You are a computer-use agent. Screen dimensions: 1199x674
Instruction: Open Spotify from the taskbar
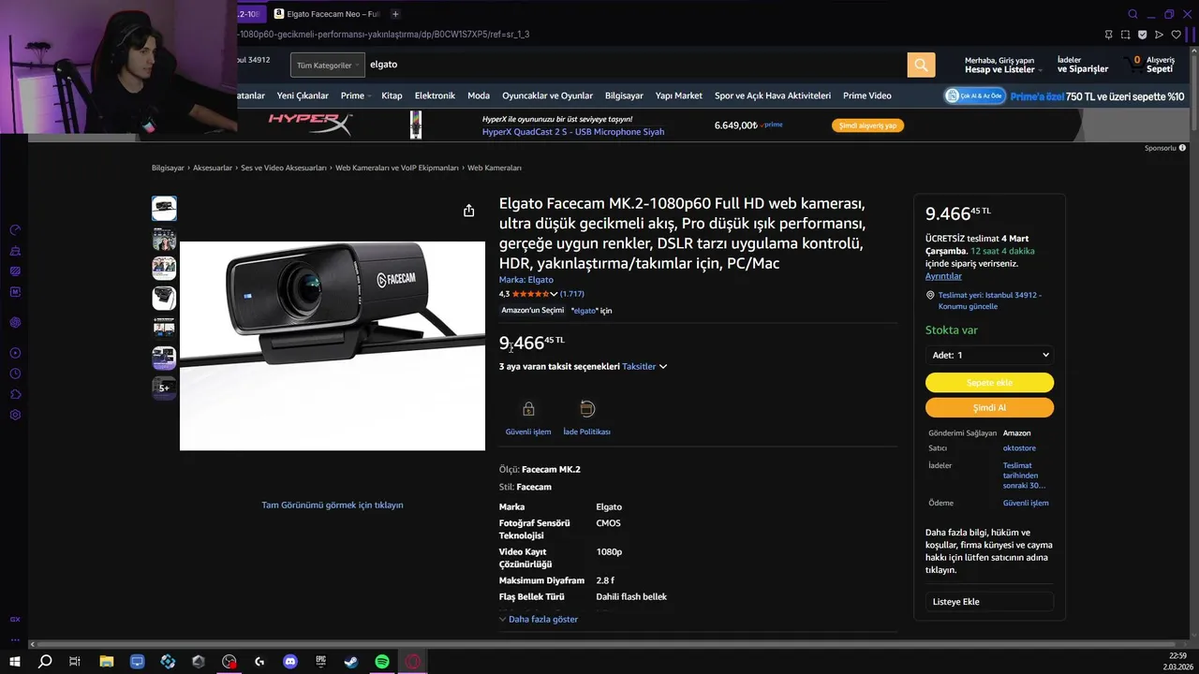[x=382, y=662]
